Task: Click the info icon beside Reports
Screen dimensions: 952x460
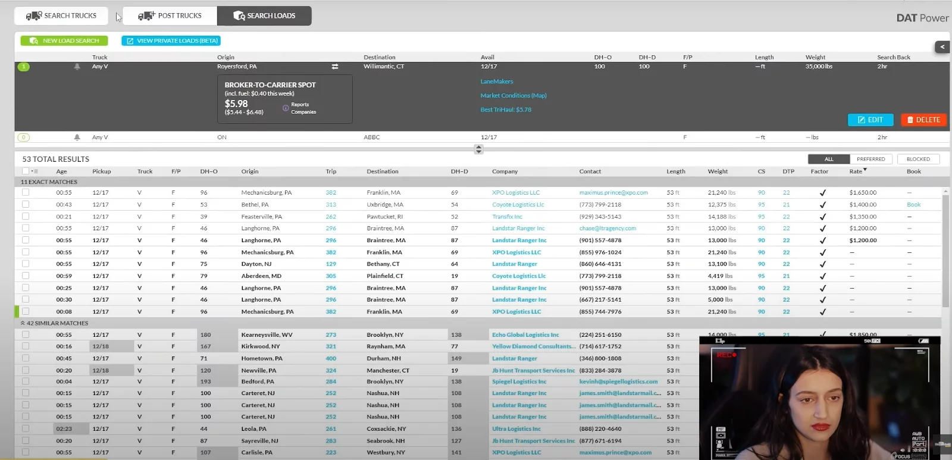Action: (x=286, y=108)
